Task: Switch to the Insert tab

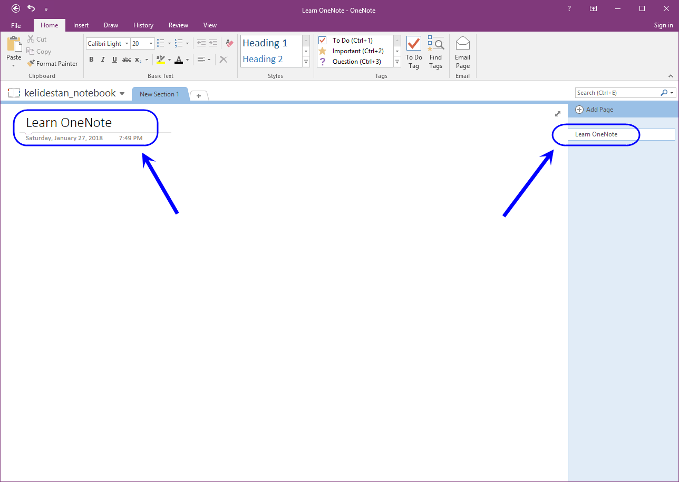Action: pos(81,25)
